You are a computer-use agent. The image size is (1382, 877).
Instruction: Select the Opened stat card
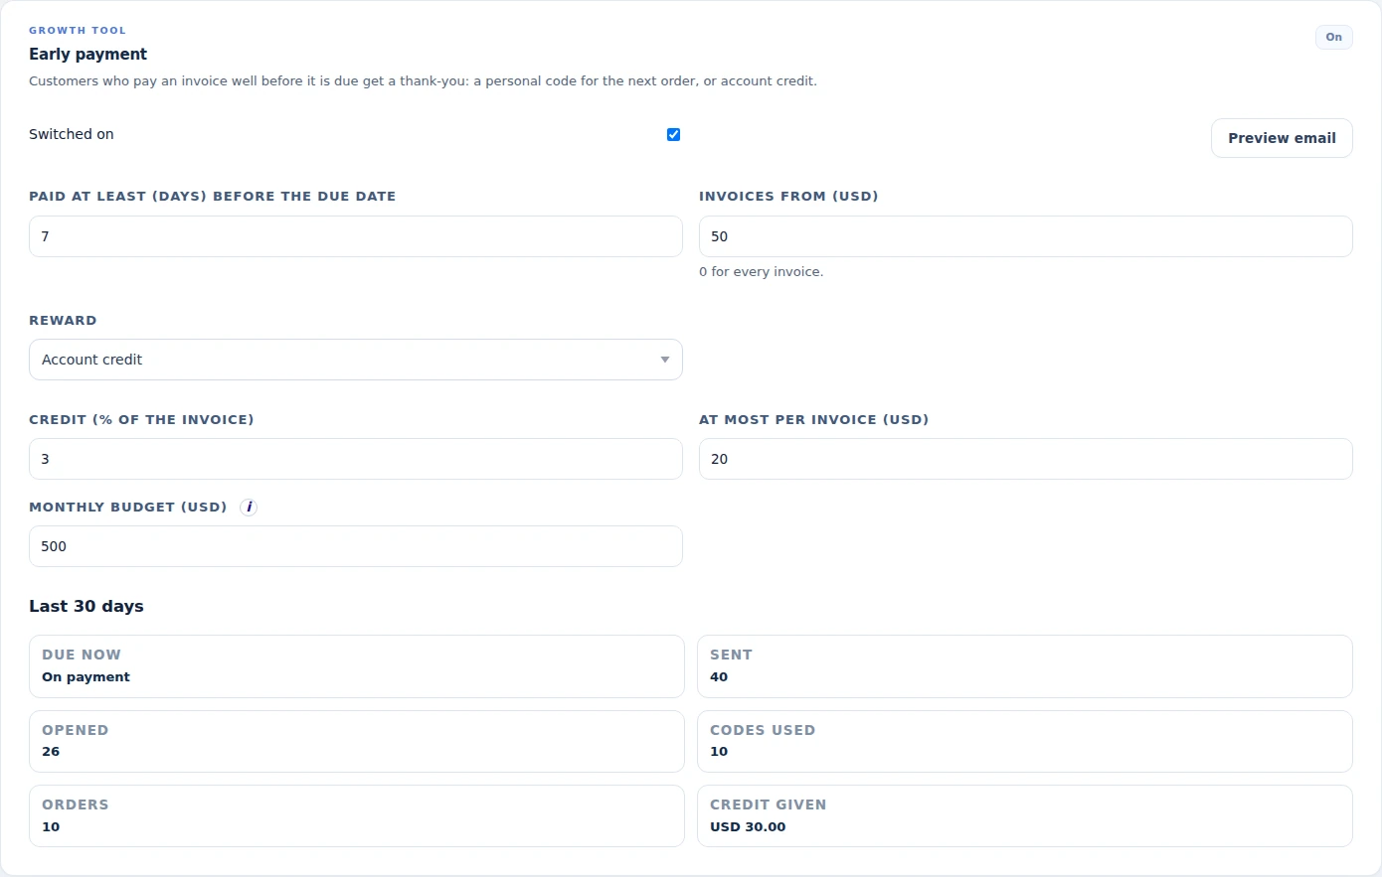357,741
